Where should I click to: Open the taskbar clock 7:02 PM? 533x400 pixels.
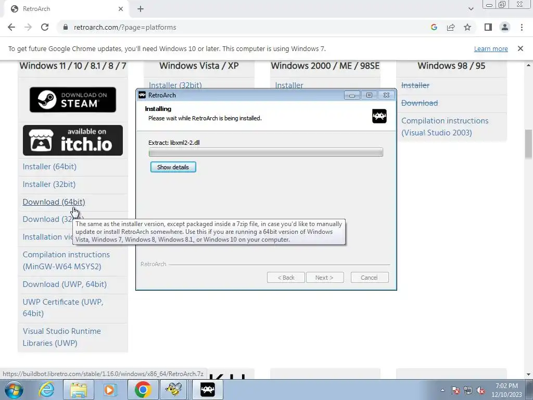point(506,390)
